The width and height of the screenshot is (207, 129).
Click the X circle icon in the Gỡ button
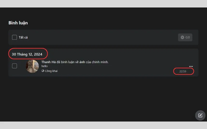[x=182, y=37]
